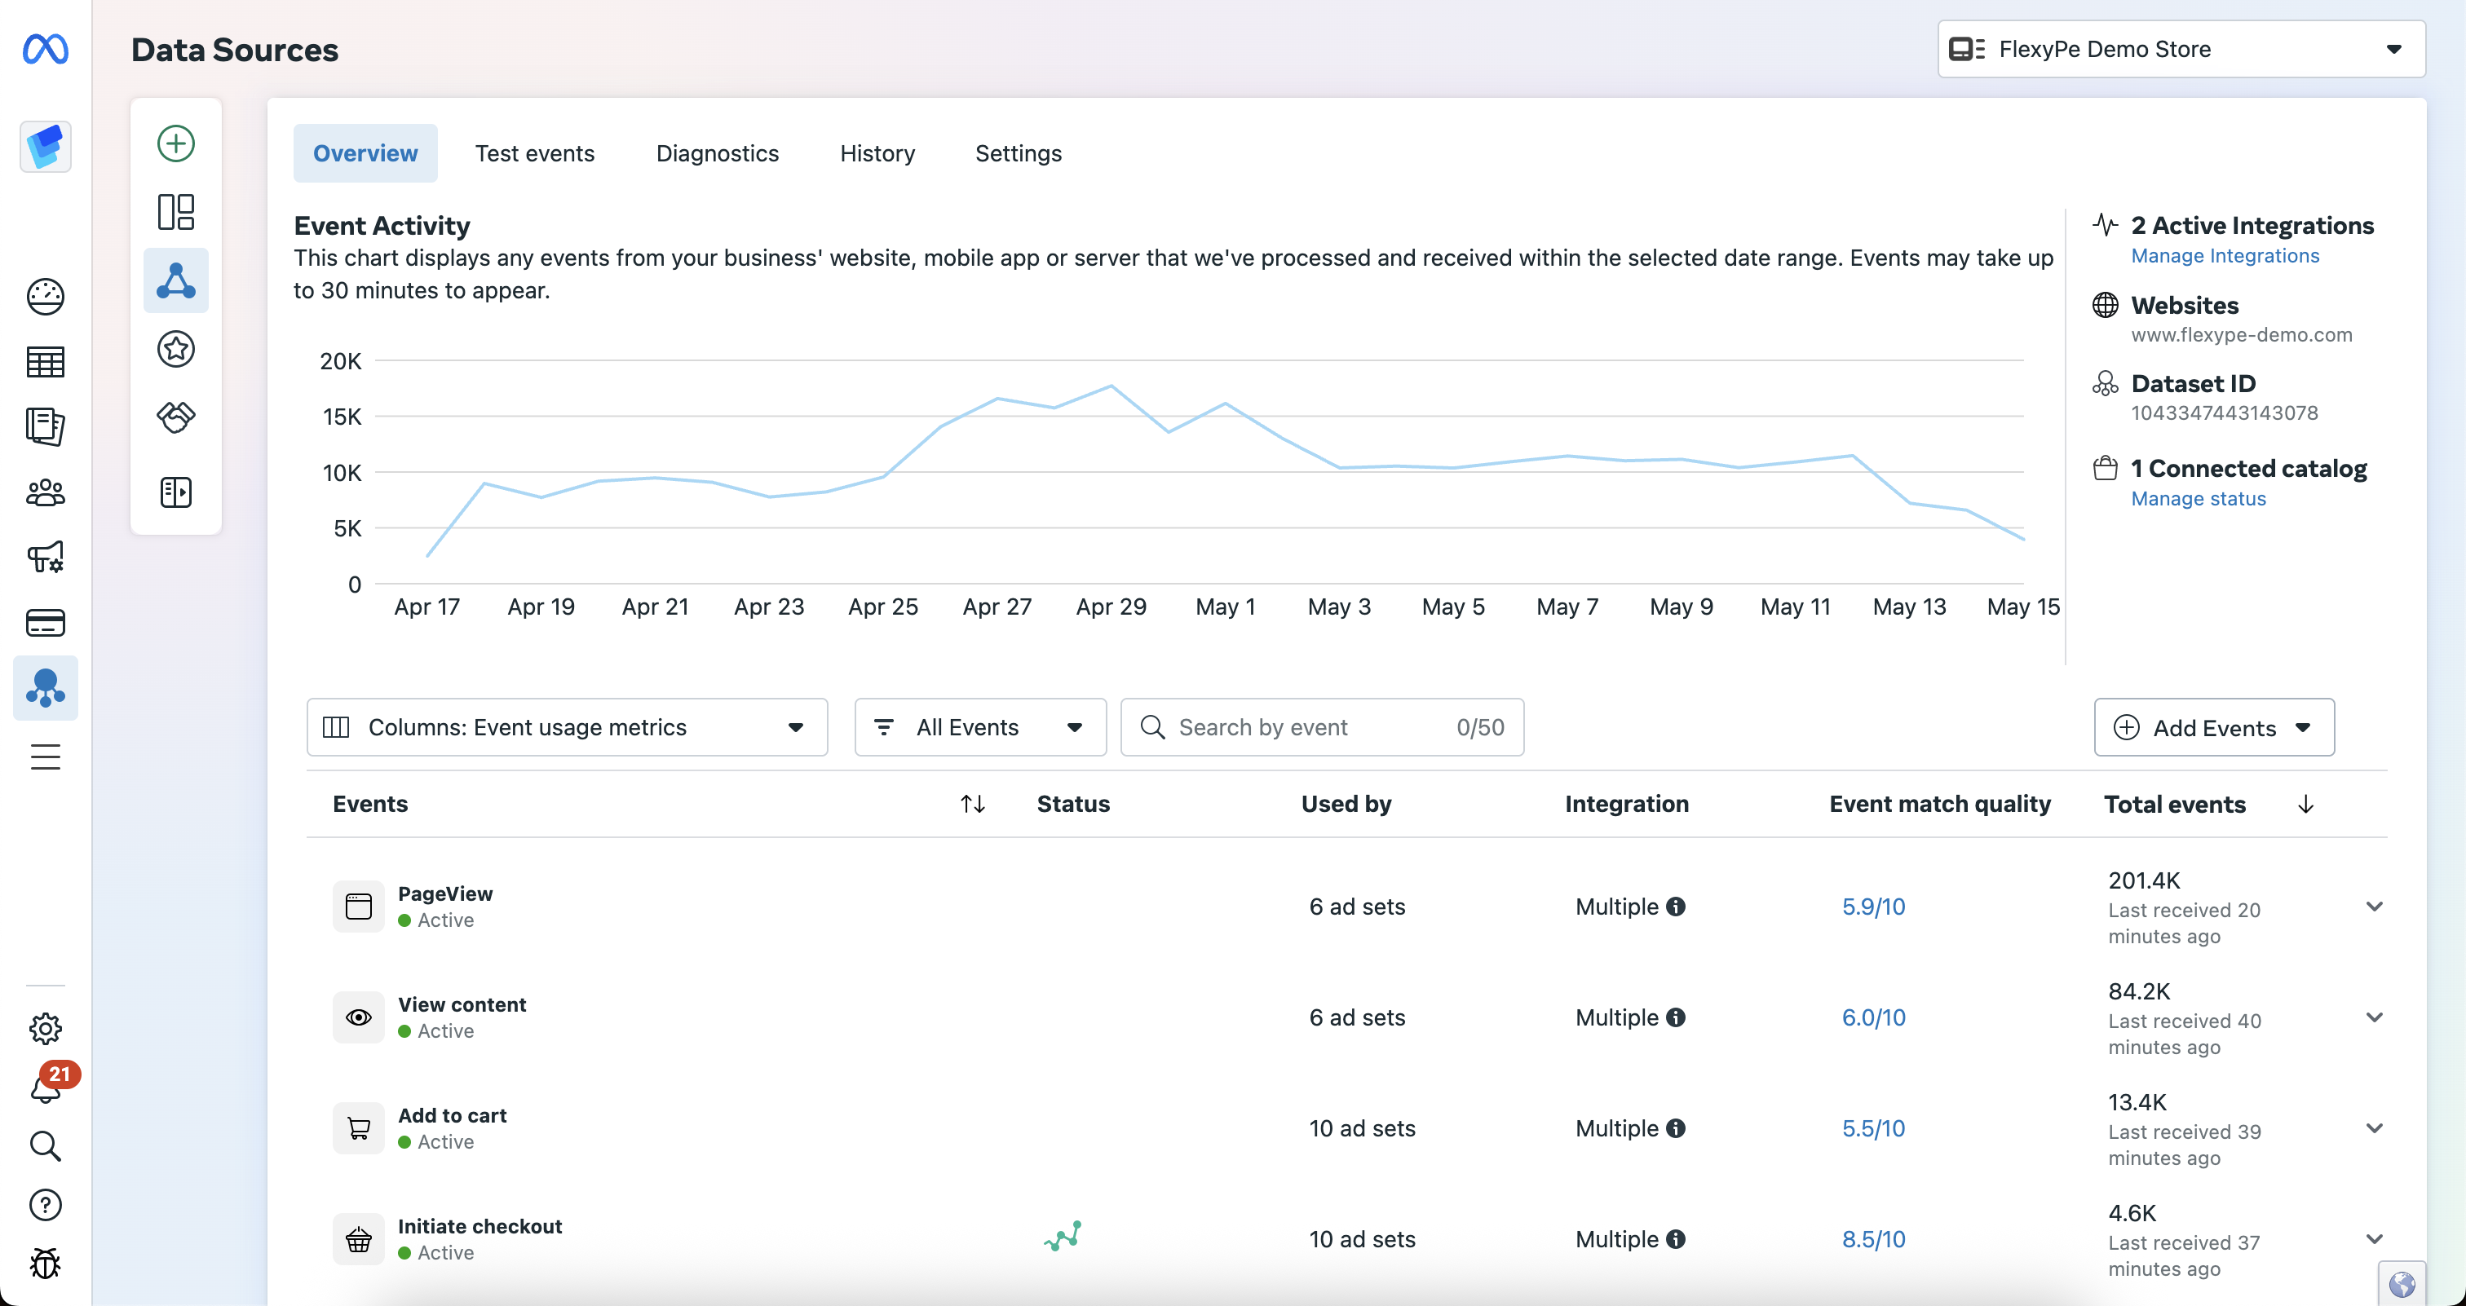Sort by Total events descending arrow
This screenshot has width=2466, height=1306.
tap(2305, 804)
